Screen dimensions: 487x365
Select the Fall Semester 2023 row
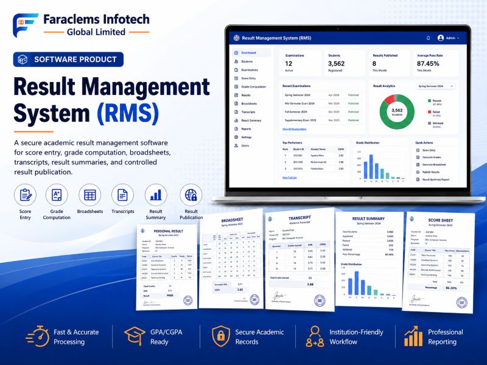tap(322, 112)
